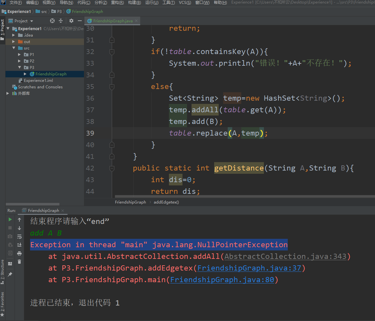Close the FriendshipGraph.java editor tab
The width and height of the screenshot is (375, 321).
136,21
